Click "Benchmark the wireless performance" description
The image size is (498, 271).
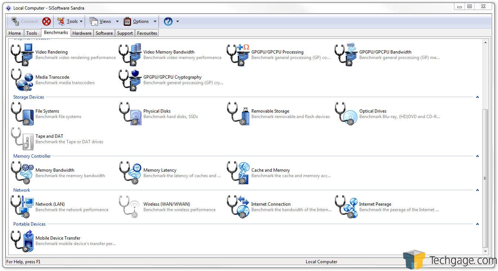(180, 210)
